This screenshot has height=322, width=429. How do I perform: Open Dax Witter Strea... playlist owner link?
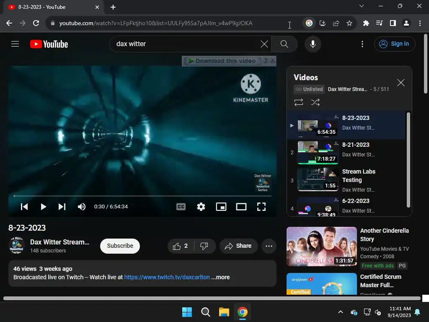click(x=347, y=89)
